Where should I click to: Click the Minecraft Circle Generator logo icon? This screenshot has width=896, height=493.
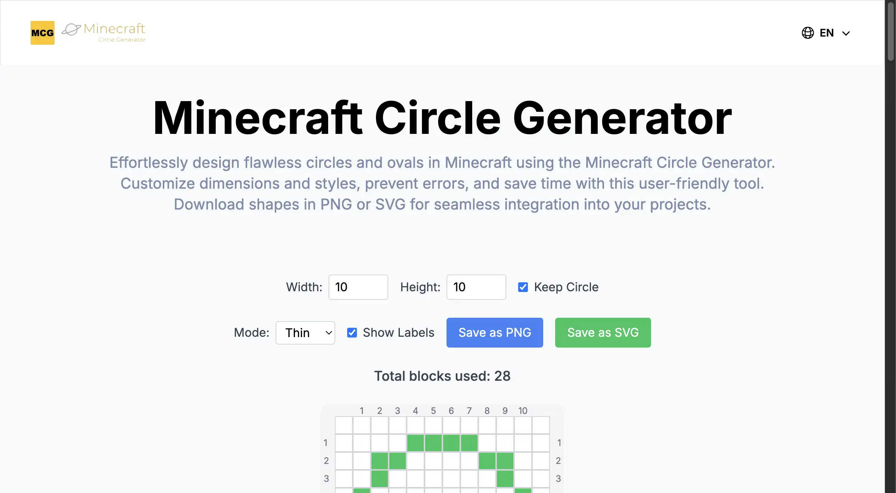[43, 32]
